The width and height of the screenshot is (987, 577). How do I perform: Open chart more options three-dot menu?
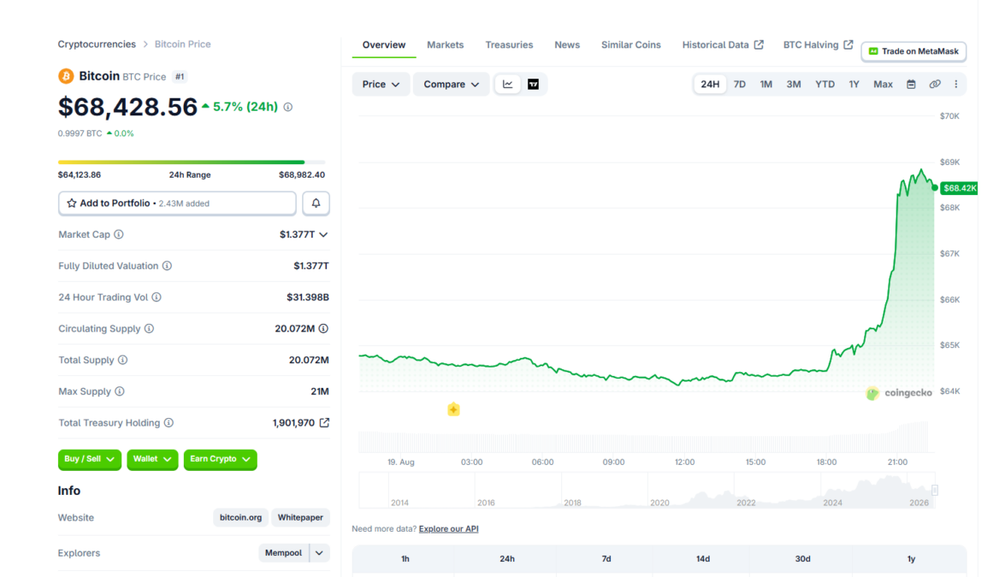[x=956, y=85]
